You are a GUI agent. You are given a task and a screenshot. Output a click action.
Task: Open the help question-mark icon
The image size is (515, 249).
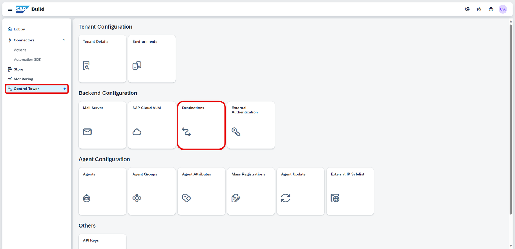pos(491,9)
